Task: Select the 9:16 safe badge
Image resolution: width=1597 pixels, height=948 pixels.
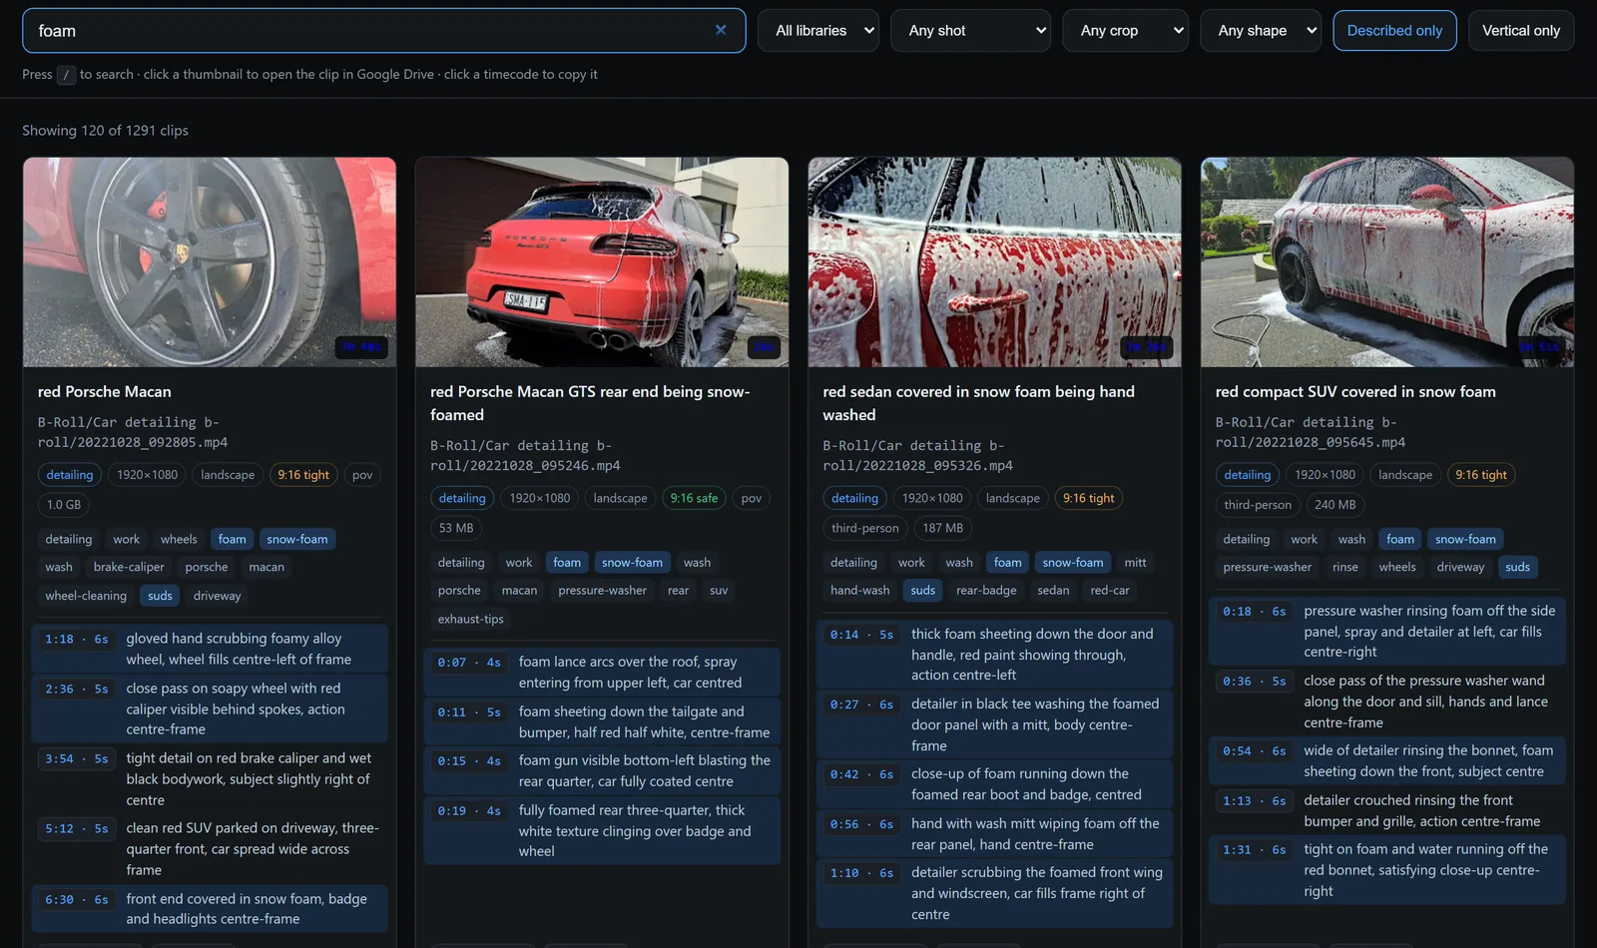Action: 694,498
